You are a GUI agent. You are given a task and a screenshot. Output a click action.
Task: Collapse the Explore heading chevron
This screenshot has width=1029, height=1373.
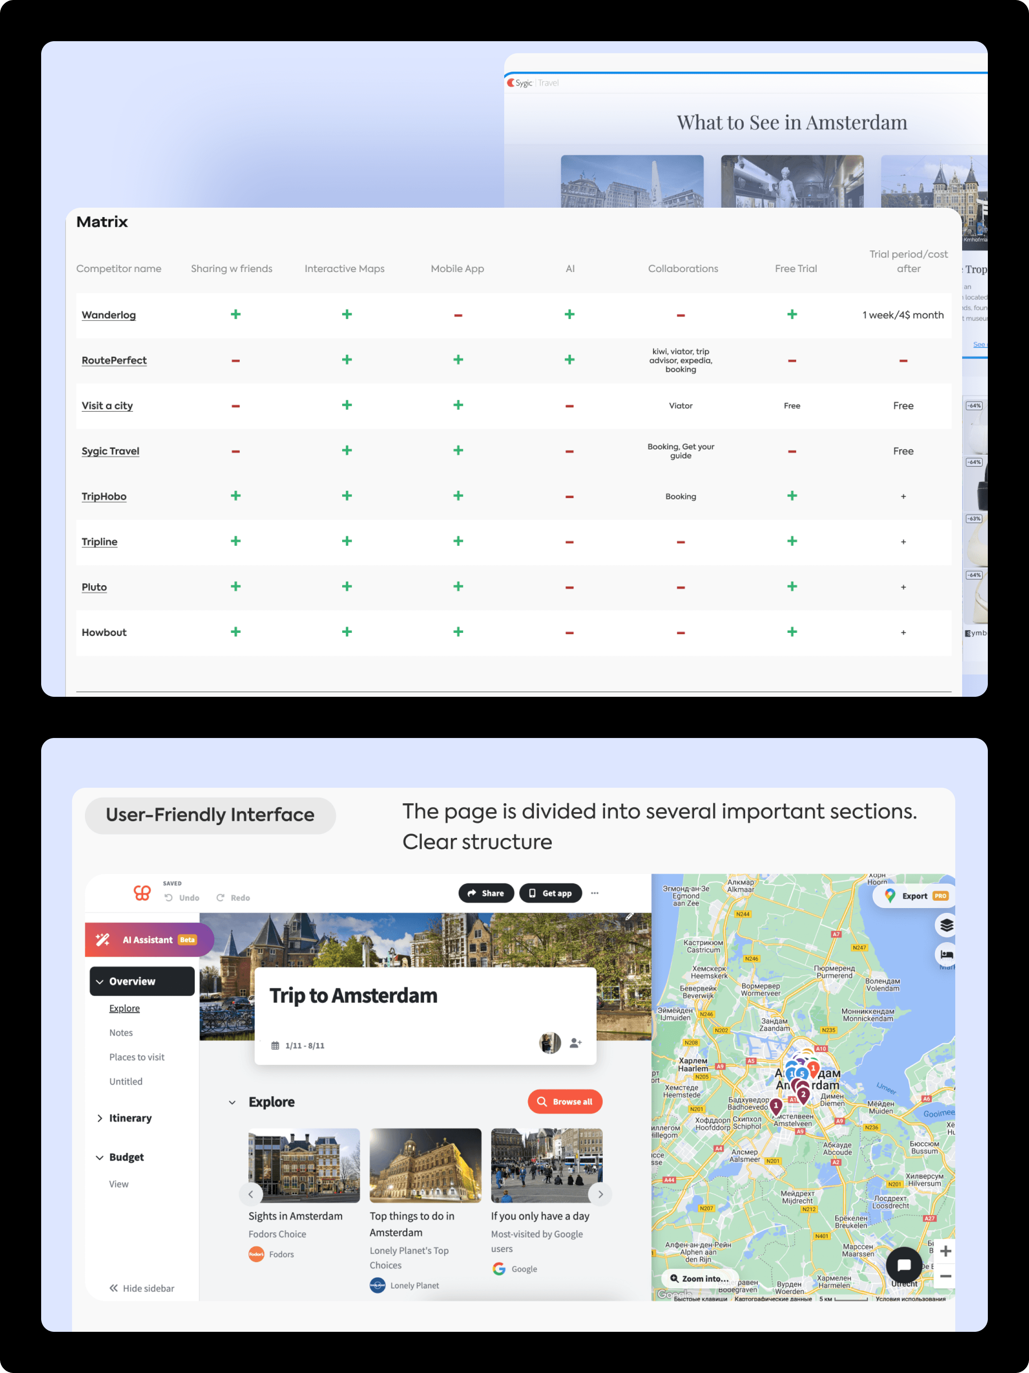pyautogui.click(x=232, y=1102)
